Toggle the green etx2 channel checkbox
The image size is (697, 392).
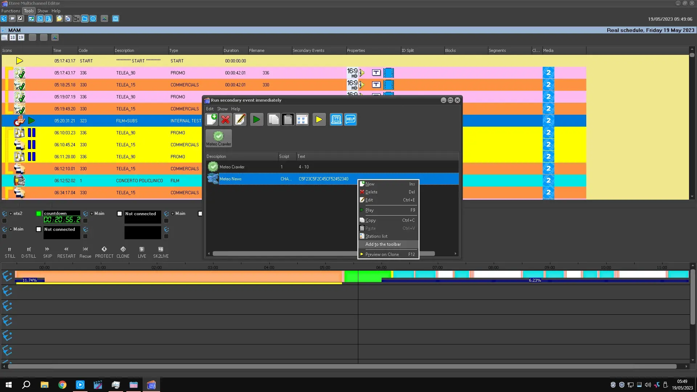point(39,213)
